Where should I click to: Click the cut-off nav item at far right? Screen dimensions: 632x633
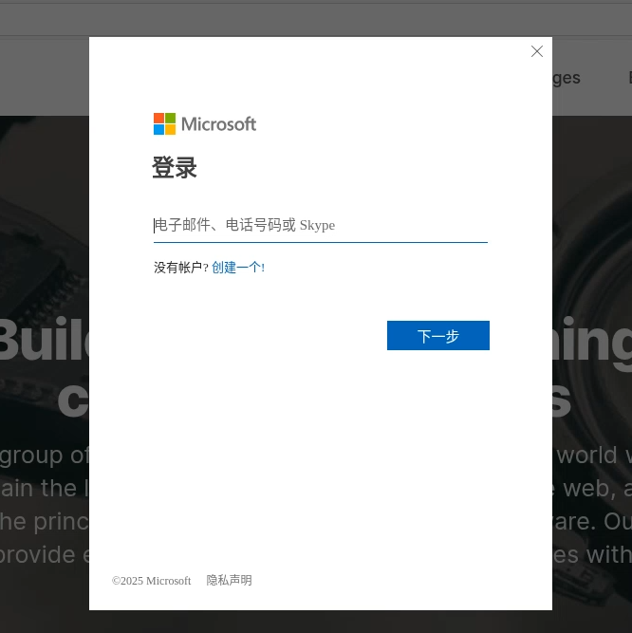(x=628, y=78)
